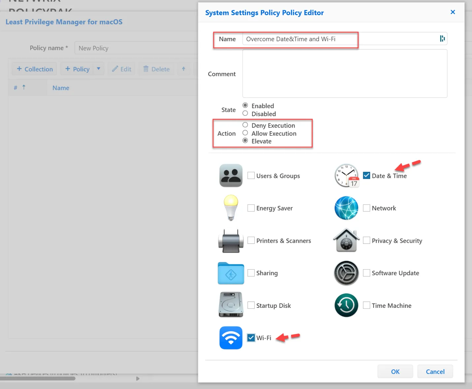The image size is (472, 389).
Task: Select the Deny Execution radio button
Action: point(245,125)
